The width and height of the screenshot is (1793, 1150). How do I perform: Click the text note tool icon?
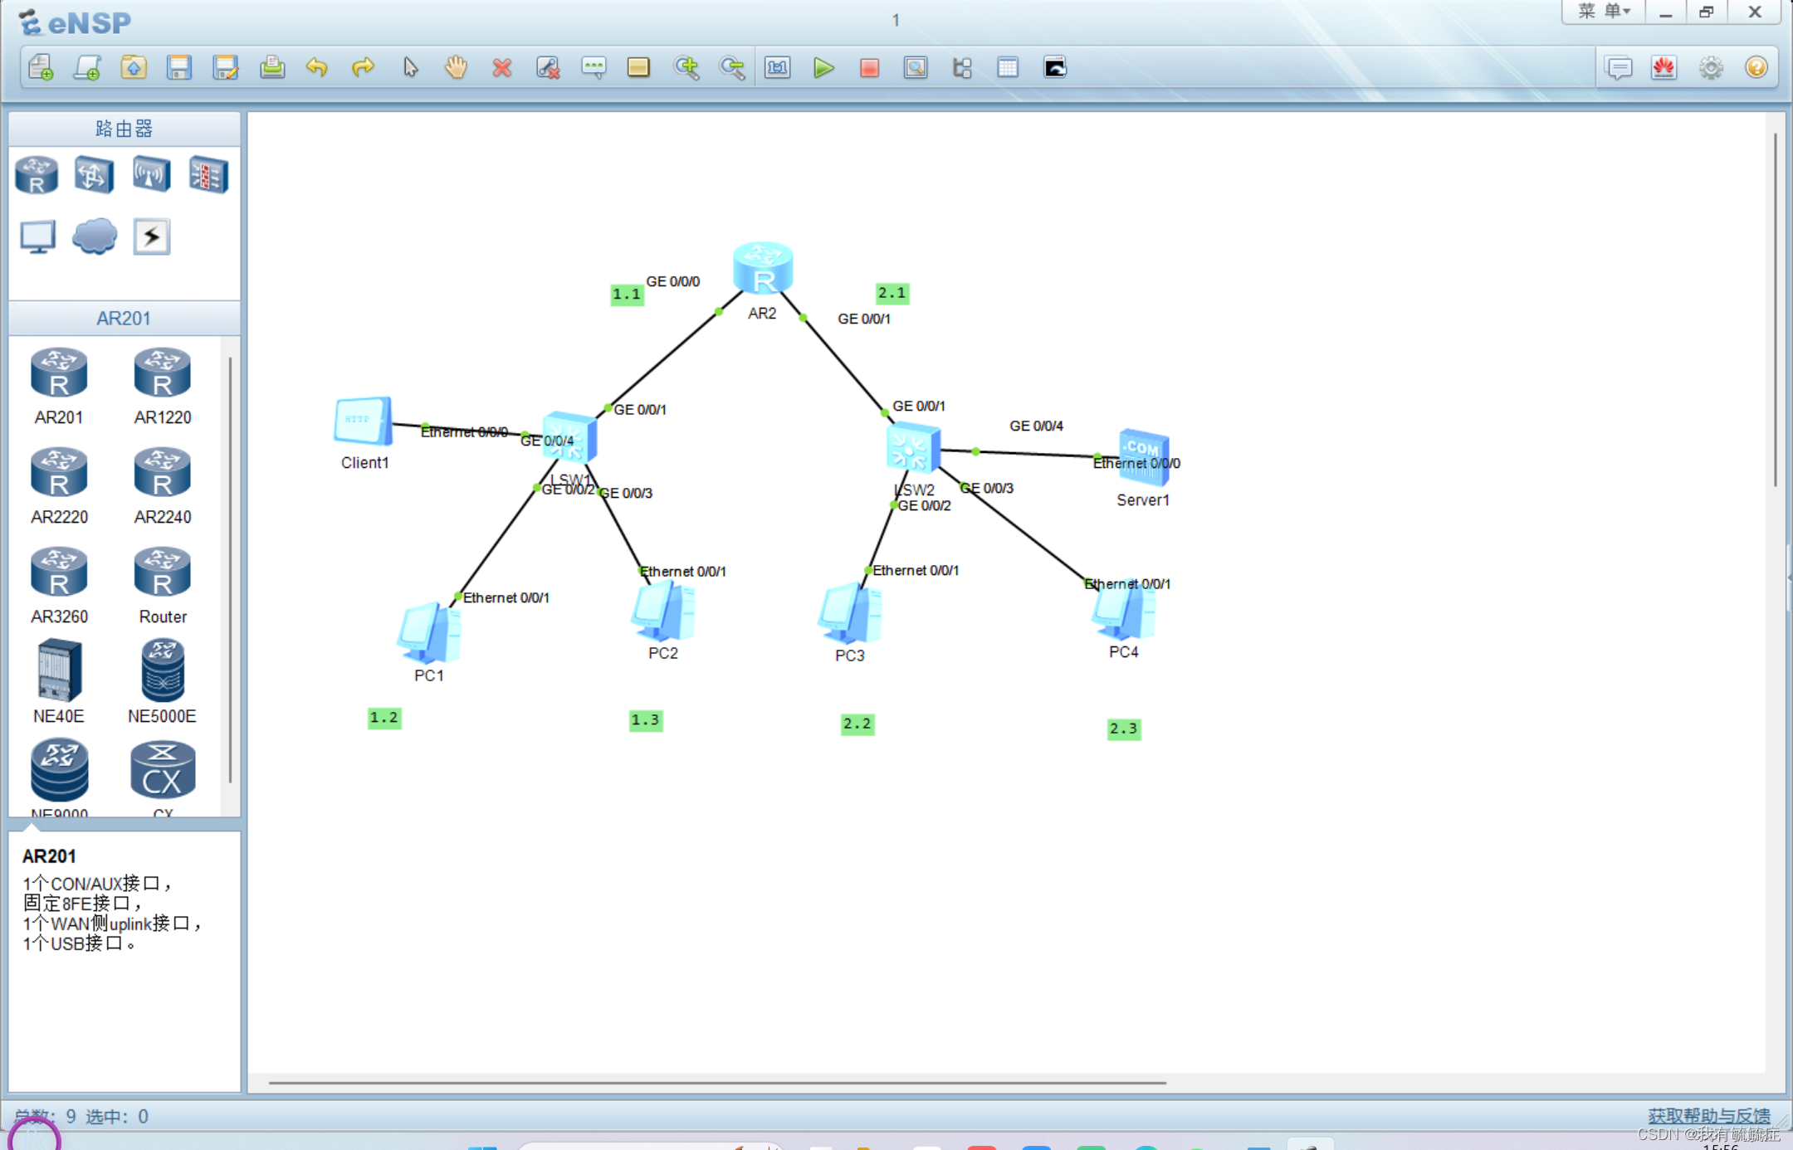tap(594, 67)
